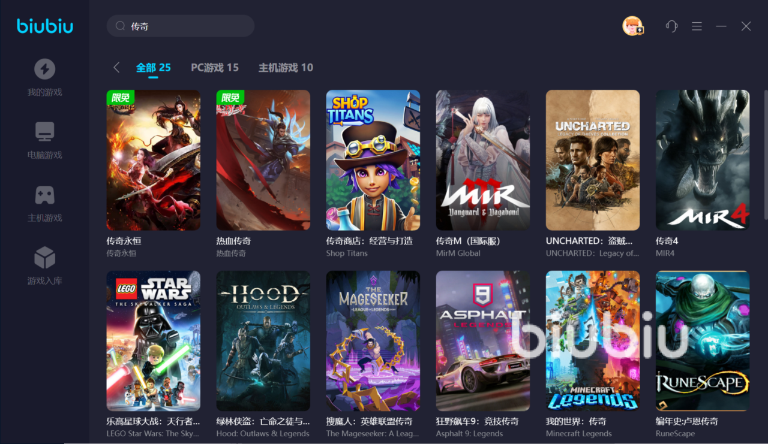The width and height of the screenshot is (768, 444).
Task: Open the Shop Titans game cover
Action: [373, 160]
